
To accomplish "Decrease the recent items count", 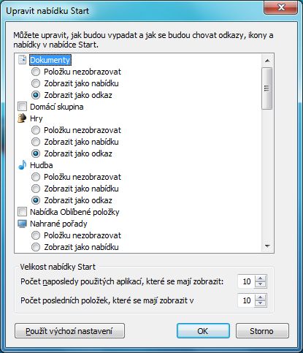I will click(x=261, y=303).
